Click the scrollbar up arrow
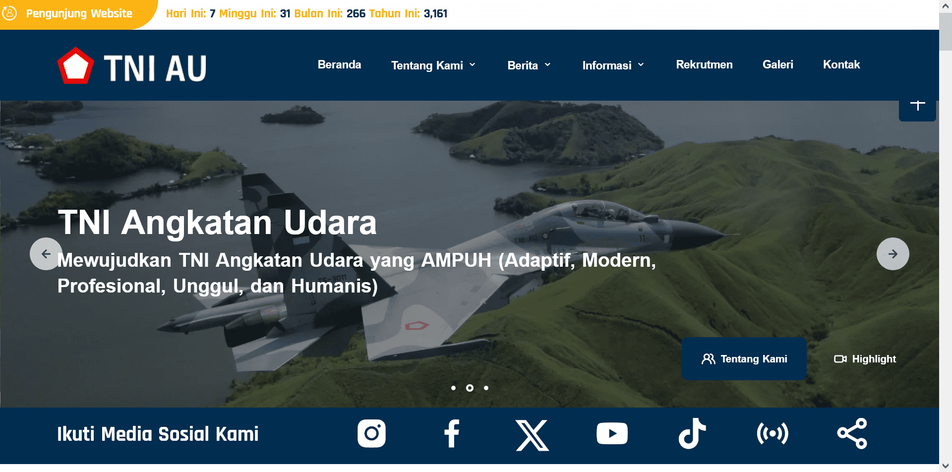The image size is (952, 472). (946, 5)
